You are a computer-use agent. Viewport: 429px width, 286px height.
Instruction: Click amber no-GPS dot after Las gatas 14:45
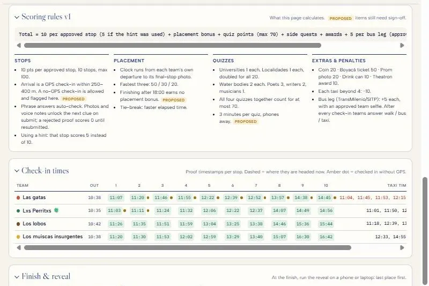[335, 197]
